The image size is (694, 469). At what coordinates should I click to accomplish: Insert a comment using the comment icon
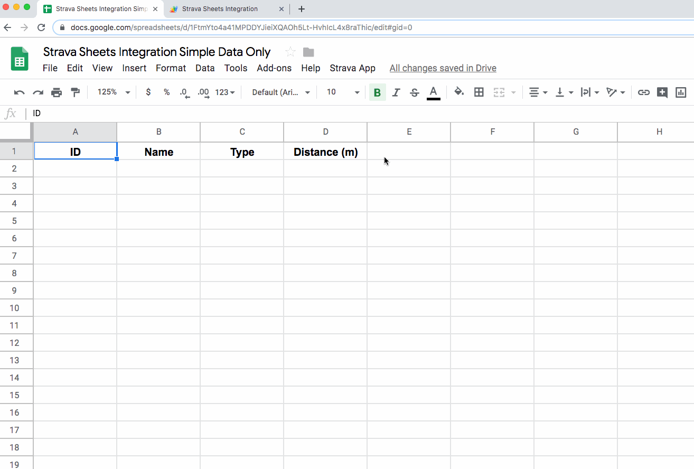(x=662, y=92)
